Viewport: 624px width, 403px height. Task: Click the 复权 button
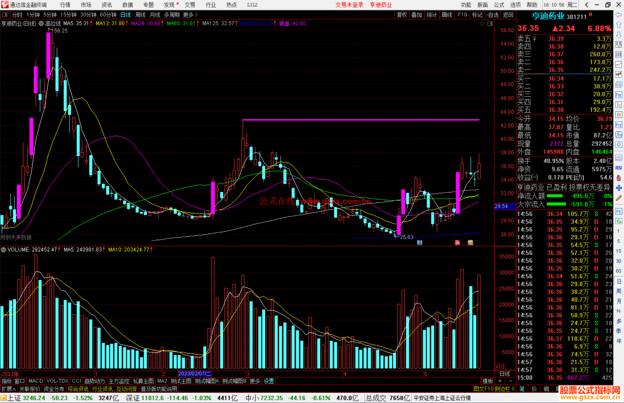[402, 14]
